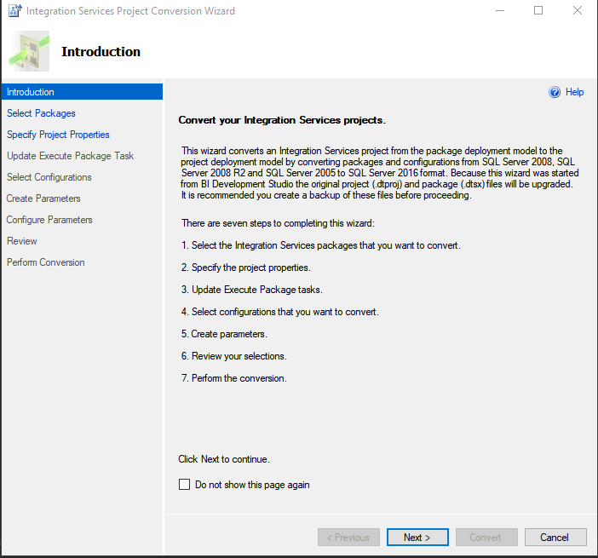This screenshot has width=598, height=558.
Task: Click the Convert button
Action: (486, 537)
